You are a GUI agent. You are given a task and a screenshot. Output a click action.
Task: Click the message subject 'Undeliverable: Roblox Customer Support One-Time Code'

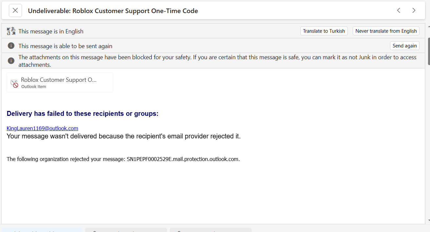(x=113, y=11)
